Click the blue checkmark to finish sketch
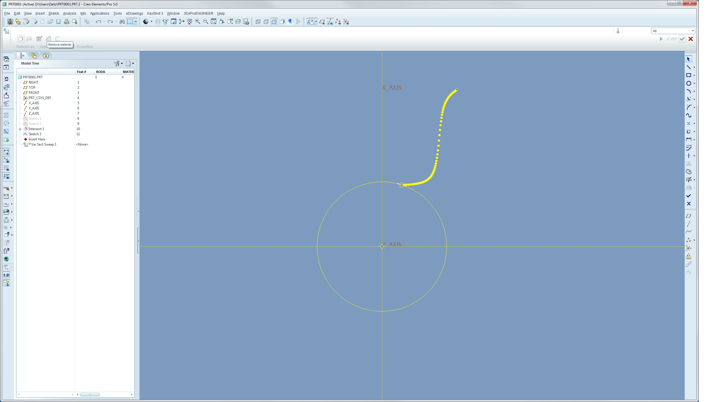The height and width of the screenshot is (402, 722). (x=688, y=196)
